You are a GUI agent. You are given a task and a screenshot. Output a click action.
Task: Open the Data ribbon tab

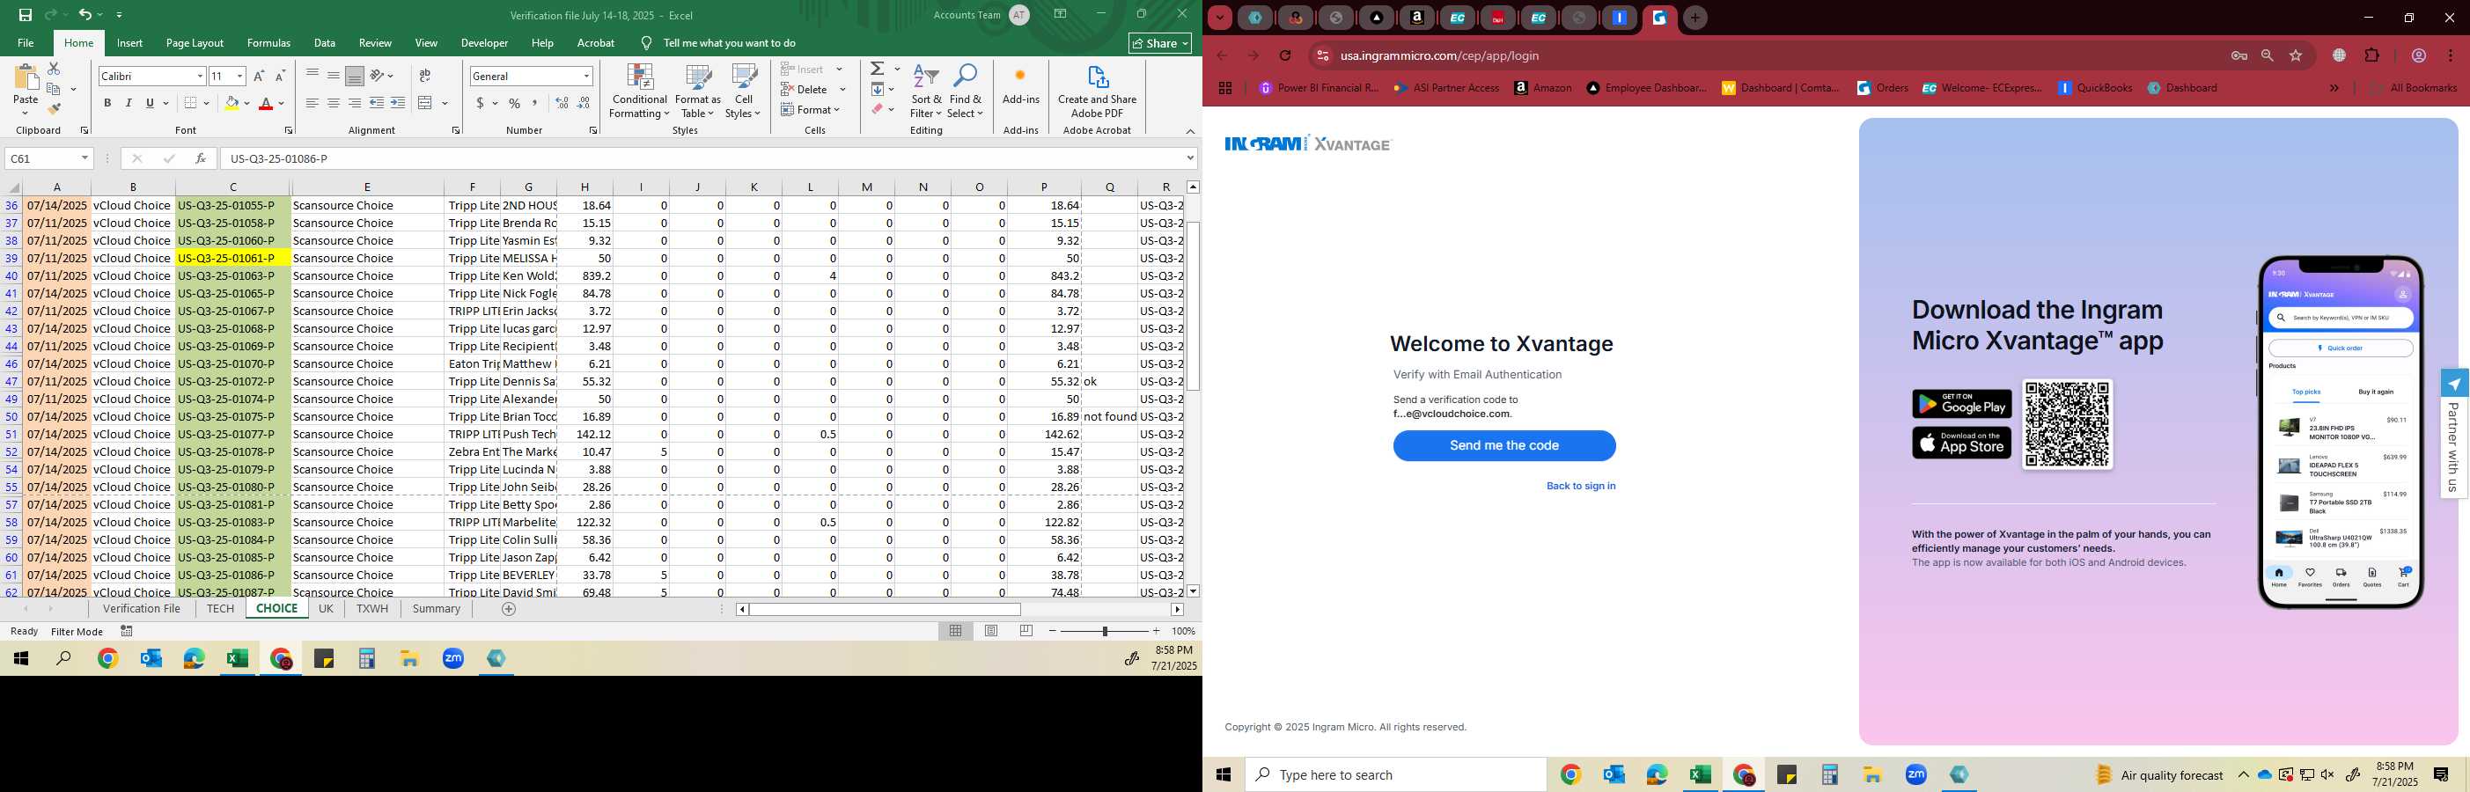tap(325, 43)
